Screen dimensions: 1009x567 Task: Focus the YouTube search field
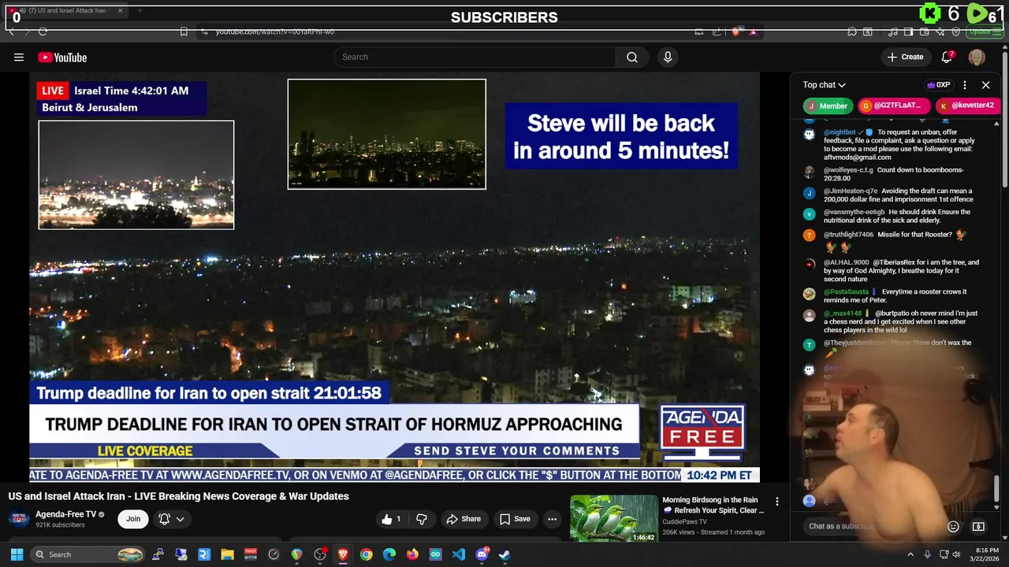coord(475,57)
